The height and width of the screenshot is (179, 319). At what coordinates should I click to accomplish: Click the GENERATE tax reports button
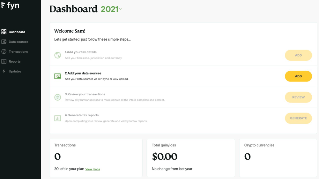(298, 118)
